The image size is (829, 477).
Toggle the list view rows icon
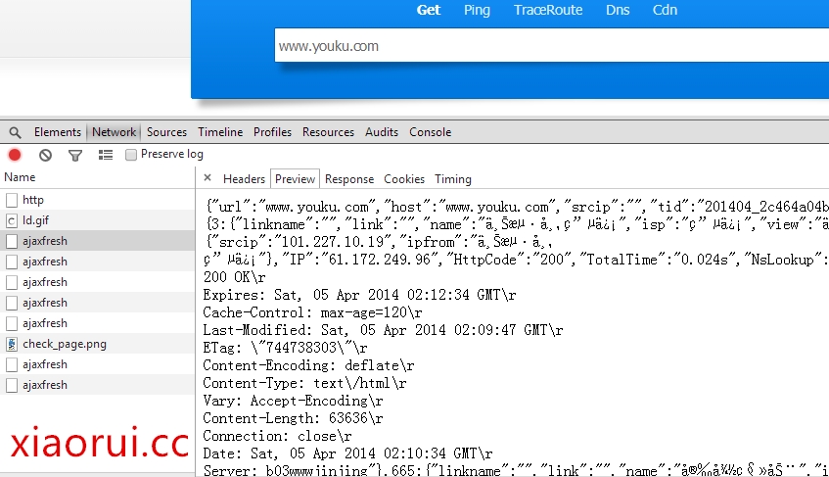[x=106, y=155]
